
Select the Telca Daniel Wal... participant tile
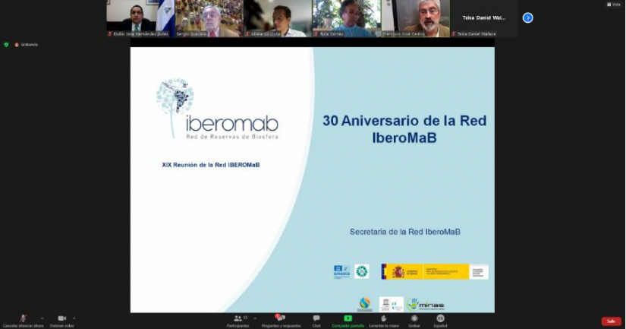(x=484, y=18)
